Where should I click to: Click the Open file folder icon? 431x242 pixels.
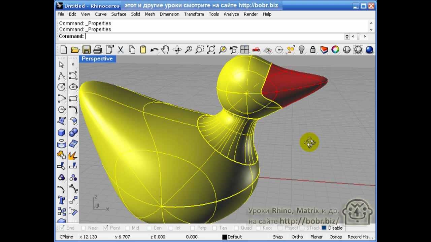pyautogui.click(x=75, y=50)
